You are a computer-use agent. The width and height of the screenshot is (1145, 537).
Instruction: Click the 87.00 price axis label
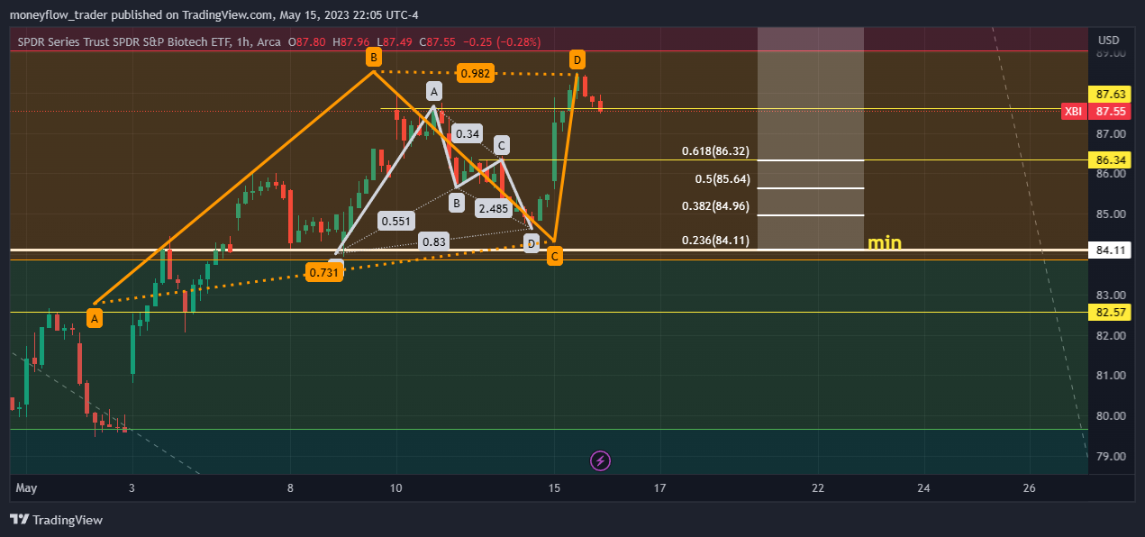tap(1111, 133)
